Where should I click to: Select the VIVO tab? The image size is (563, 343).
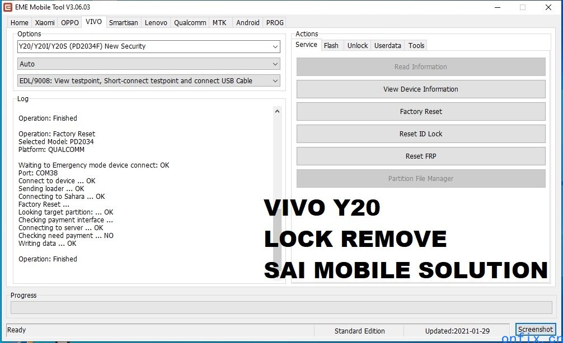point(93,22)
